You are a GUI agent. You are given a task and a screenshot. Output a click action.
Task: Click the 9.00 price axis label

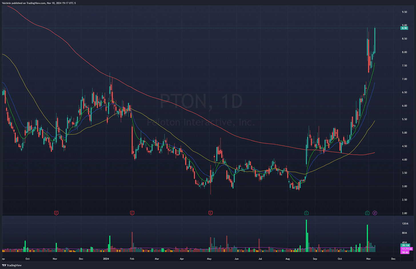coord(405,25)
